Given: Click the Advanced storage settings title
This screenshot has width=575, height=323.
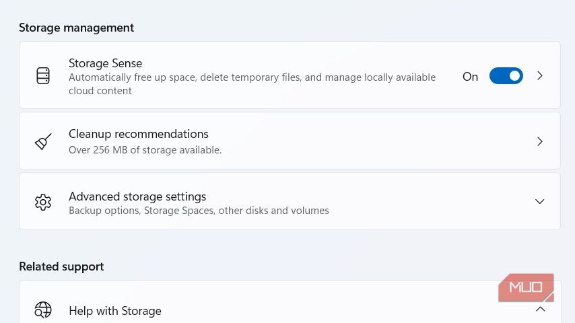Looking at the screenshot, I should click(137, 196).
